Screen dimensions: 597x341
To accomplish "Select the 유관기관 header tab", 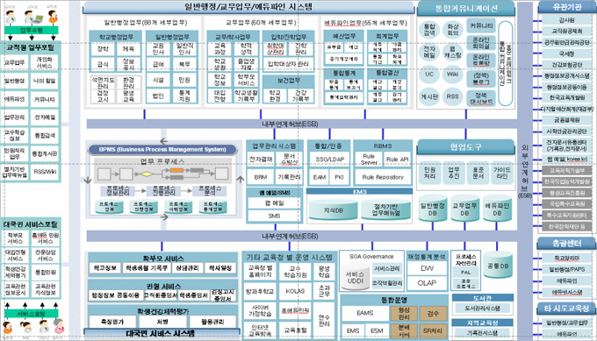I will (567, 7).
